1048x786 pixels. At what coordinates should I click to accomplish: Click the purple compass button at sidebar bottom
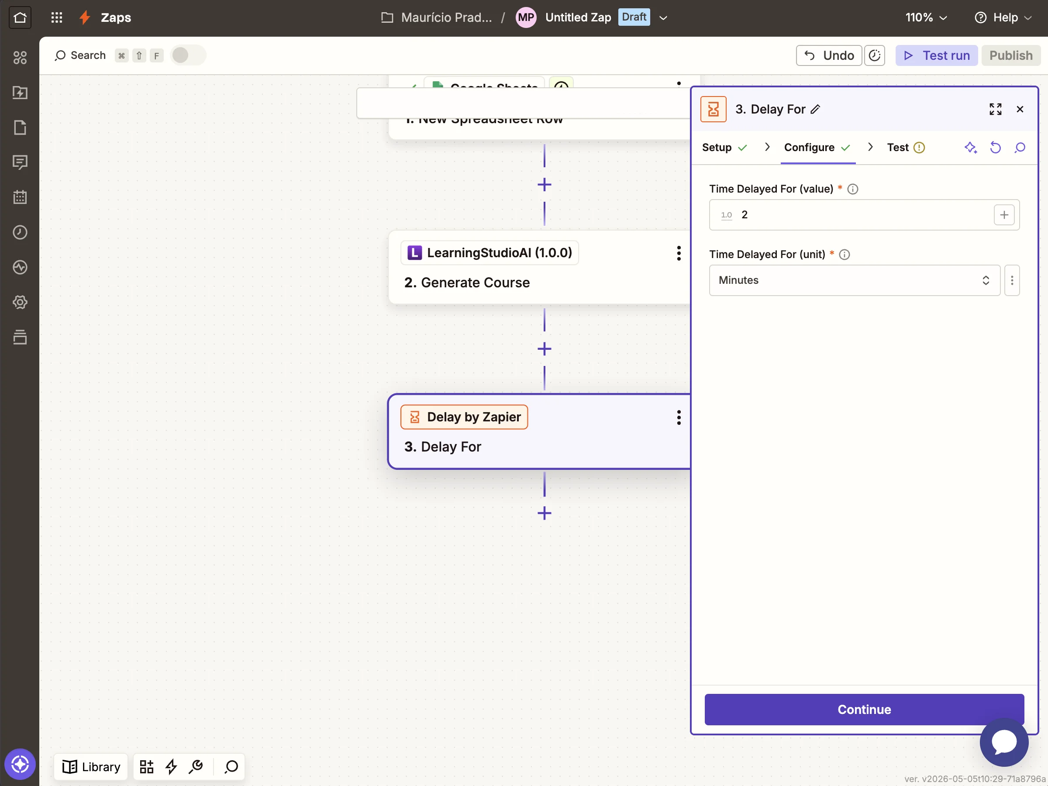(x=20, y=764)
